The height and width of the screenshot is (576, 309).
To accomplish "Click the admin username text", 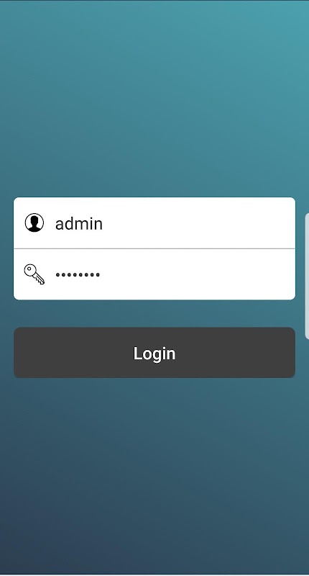I will [79, 224].
